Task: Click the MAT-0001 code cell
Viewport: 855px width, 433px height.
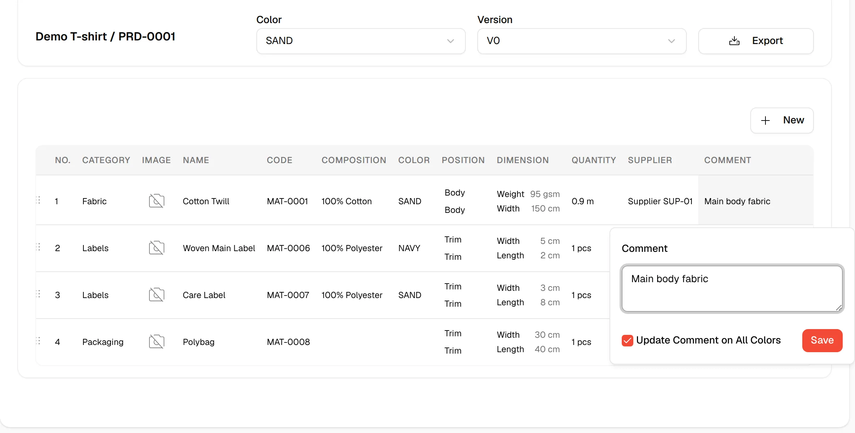Action: tap(287, 201)
